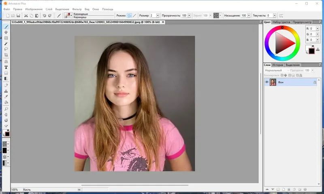Switch to the История tab
Viewport: 324px width, 194px height.
[x=277, y=65]
